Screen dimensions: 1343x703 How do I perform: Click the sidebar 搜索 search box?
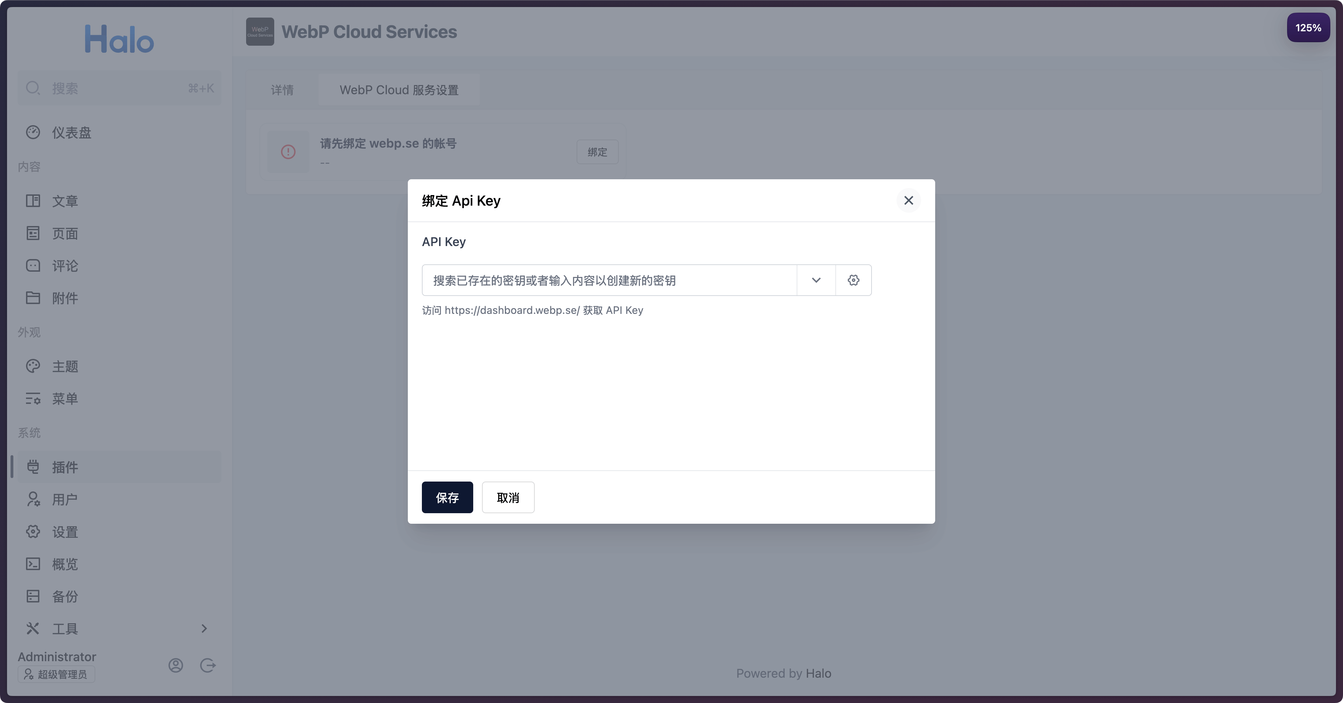(x=119, y=88)
